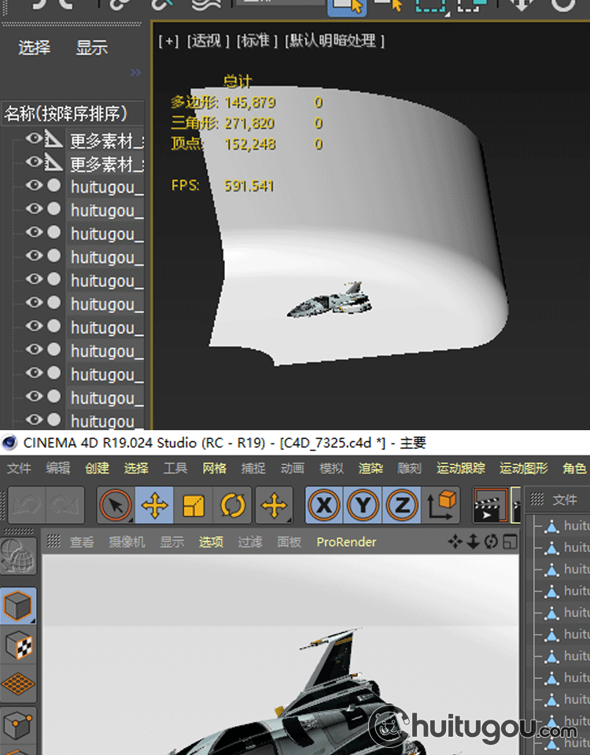Open the 工具 menu in Cinema 4D
Viewport: 590px width, 755px height.
[x=175, y=468]
